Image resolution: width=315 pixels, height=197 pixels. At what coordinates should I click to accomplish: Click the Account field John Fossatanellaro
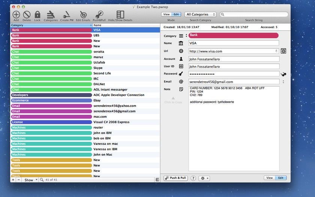[234, 59]
